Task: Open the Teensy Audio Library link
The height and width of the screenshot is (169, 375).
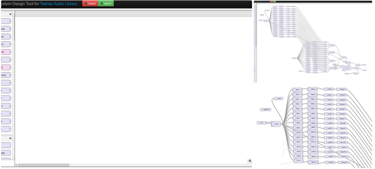Action: click(58, 4)
